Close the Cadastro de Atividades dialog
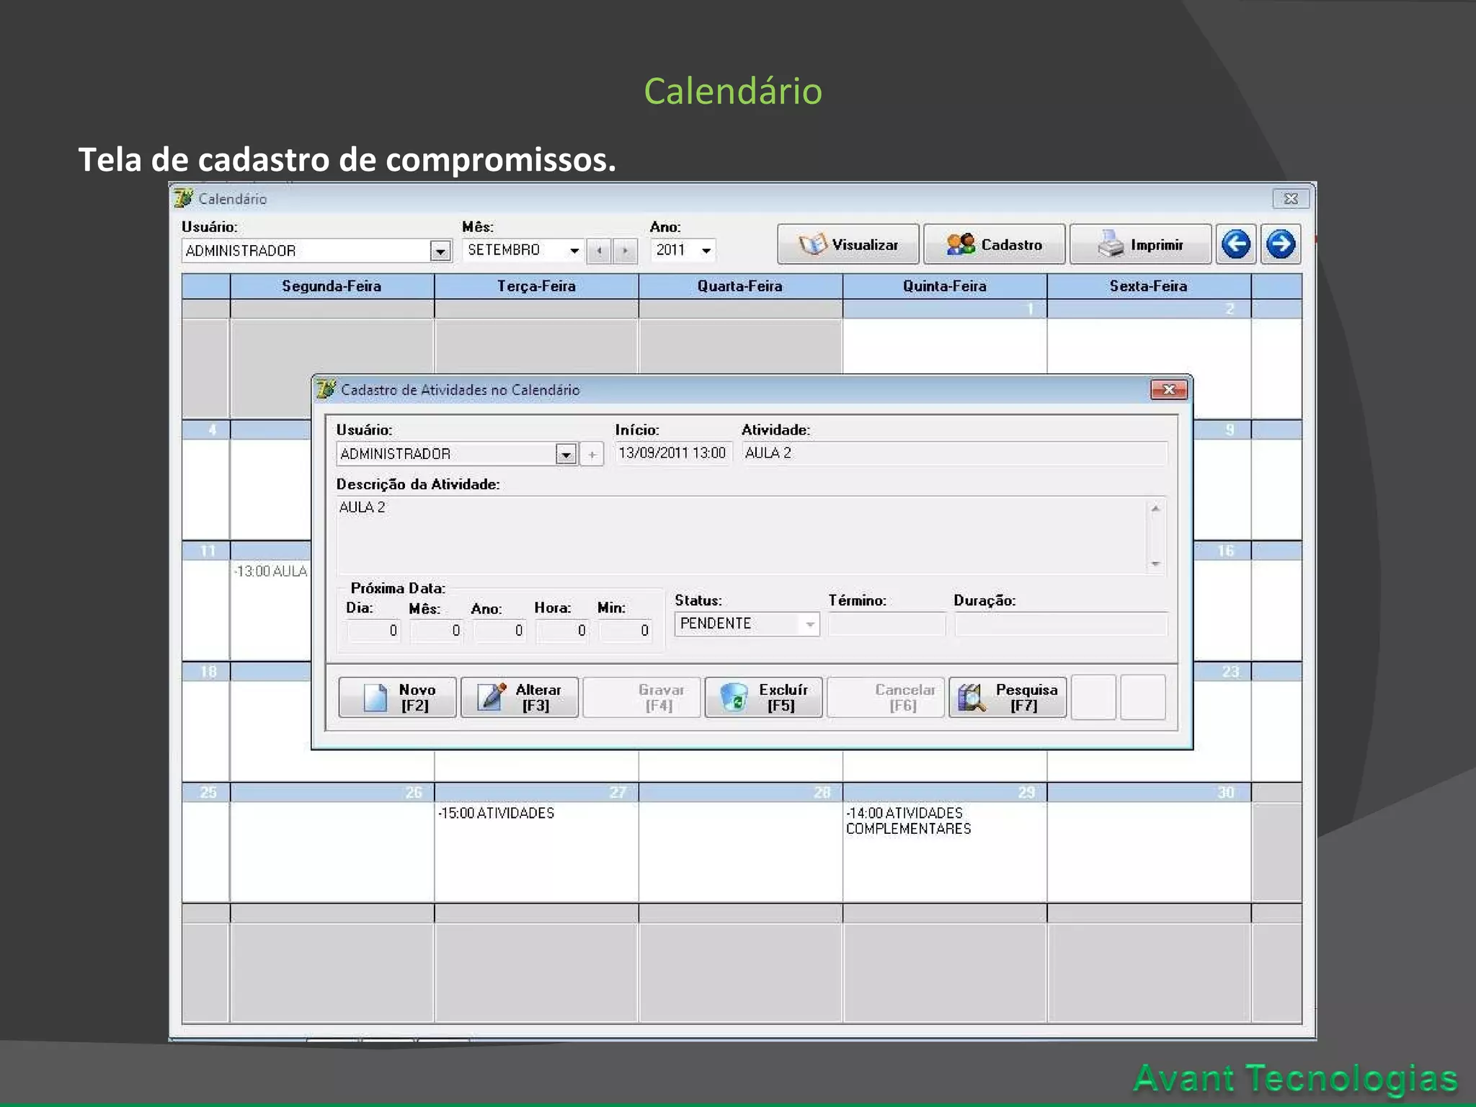The image size is (1476, 1107). click(x=1169, y=389)
